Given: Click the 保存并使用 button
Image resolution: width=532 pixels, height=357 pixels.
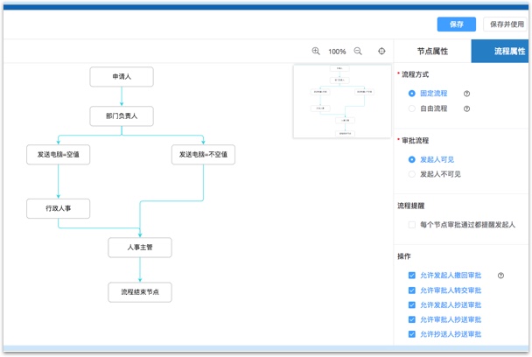Looking at the screenshot, I should click(x=507, y=24).
